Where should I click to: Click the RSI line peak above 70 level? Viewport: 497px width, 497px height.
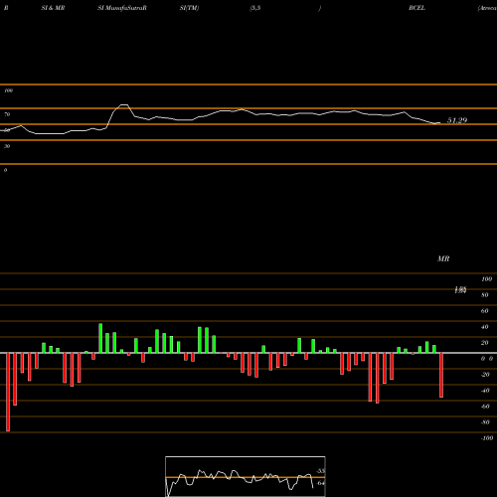coord(124,105)
